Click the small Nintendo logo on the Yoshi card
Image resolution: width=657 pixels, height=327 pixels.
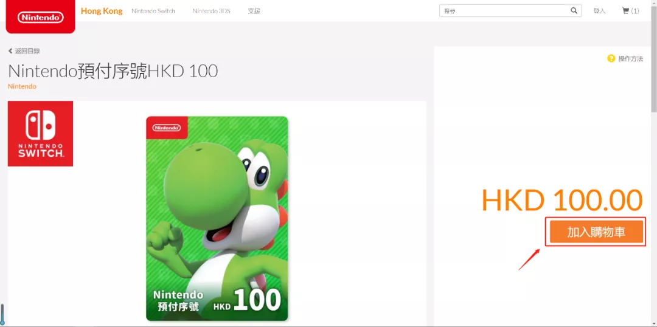coord(167,128)
